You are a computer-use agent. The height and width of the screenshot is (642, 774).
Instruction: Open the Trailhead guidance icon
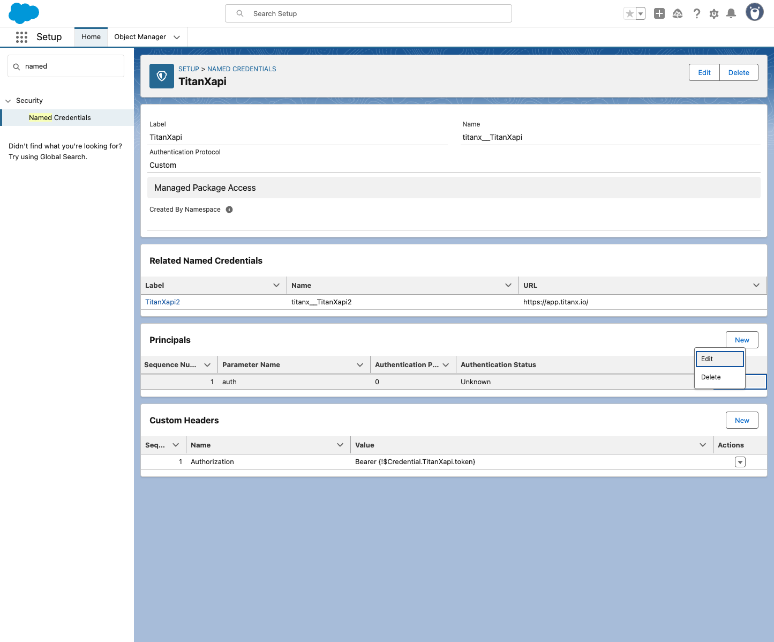[x=678, y=14]
